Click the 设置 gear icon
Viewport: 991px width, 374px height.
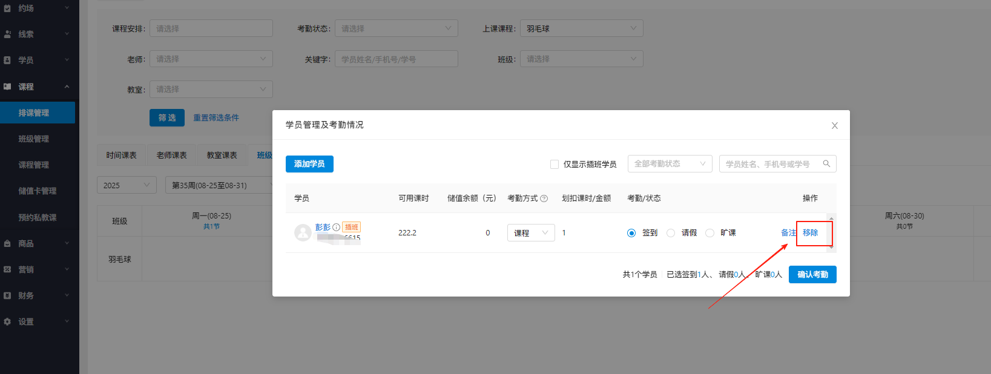click(x=7, y=321)
